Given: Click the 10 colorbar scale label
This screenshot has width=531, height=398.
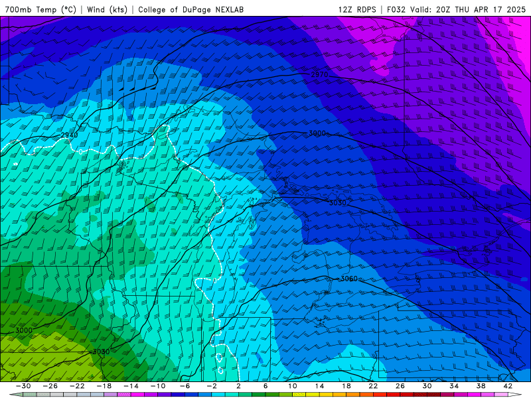Looking at the screenshot, I should tap(292, 386).
